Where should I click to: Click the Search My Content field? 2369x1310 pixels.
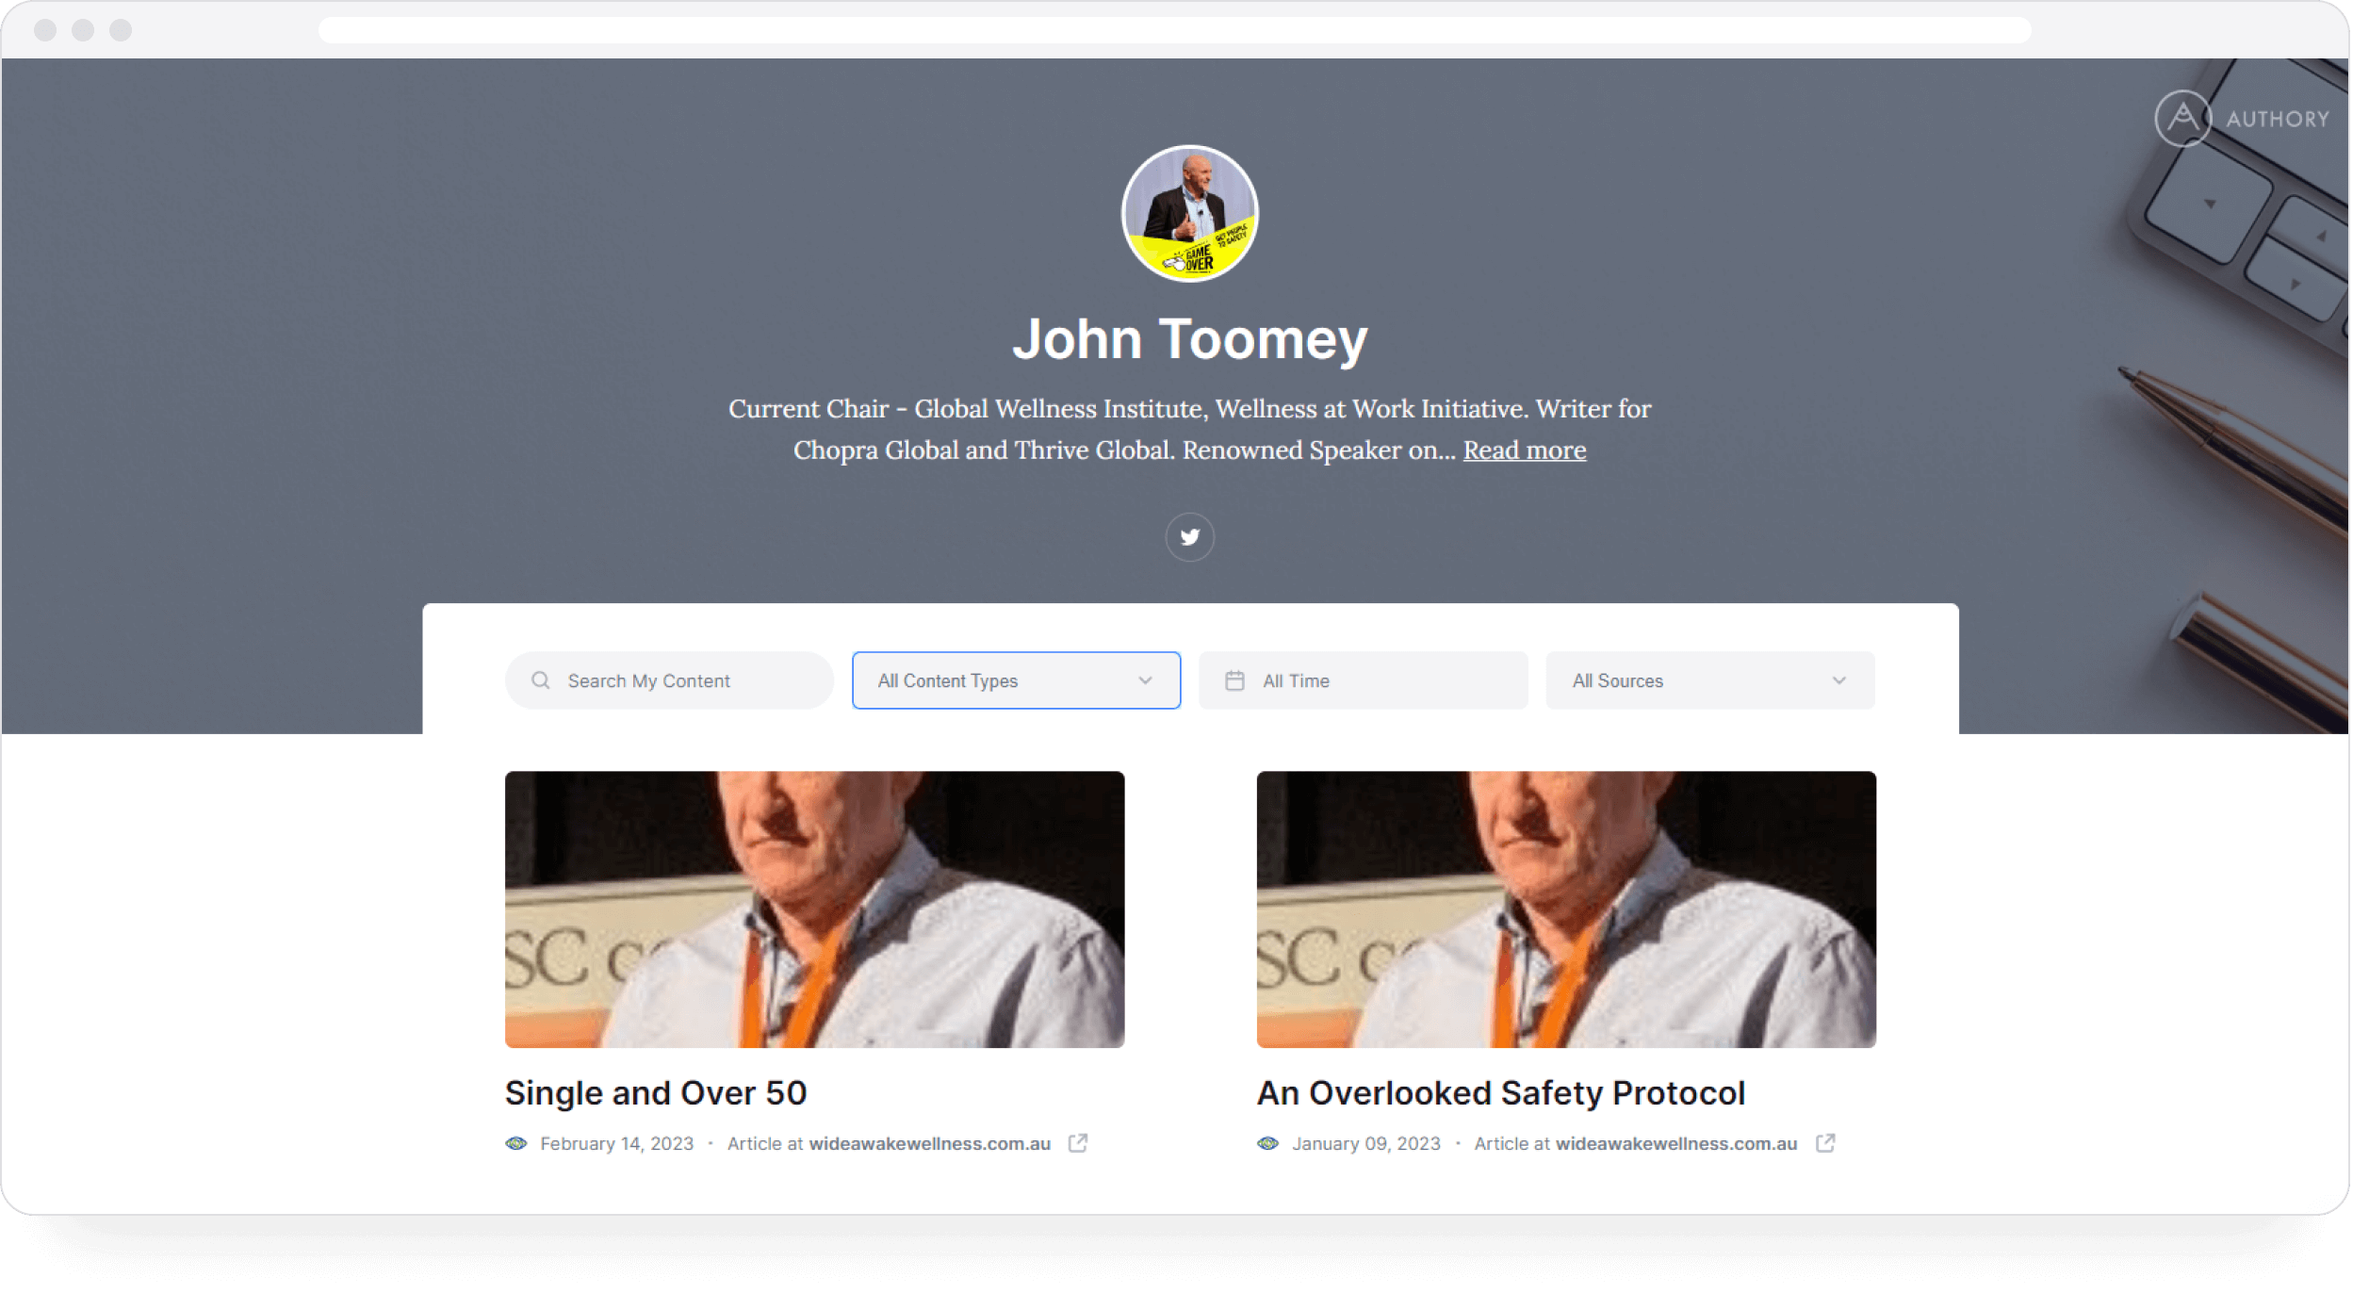click(667, 680)
